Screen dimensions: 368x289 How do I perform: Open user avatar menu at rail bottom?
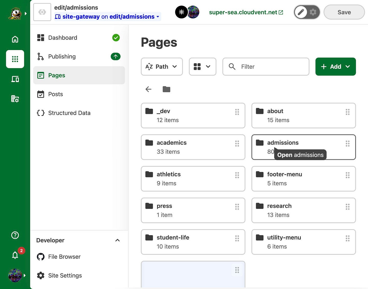point(15,275)
